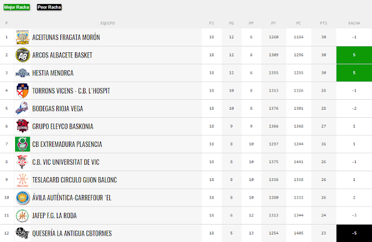This screenshot has width=372, height=242.
Task: Open Hestia Menorca team name link
Action: [53, 73]
